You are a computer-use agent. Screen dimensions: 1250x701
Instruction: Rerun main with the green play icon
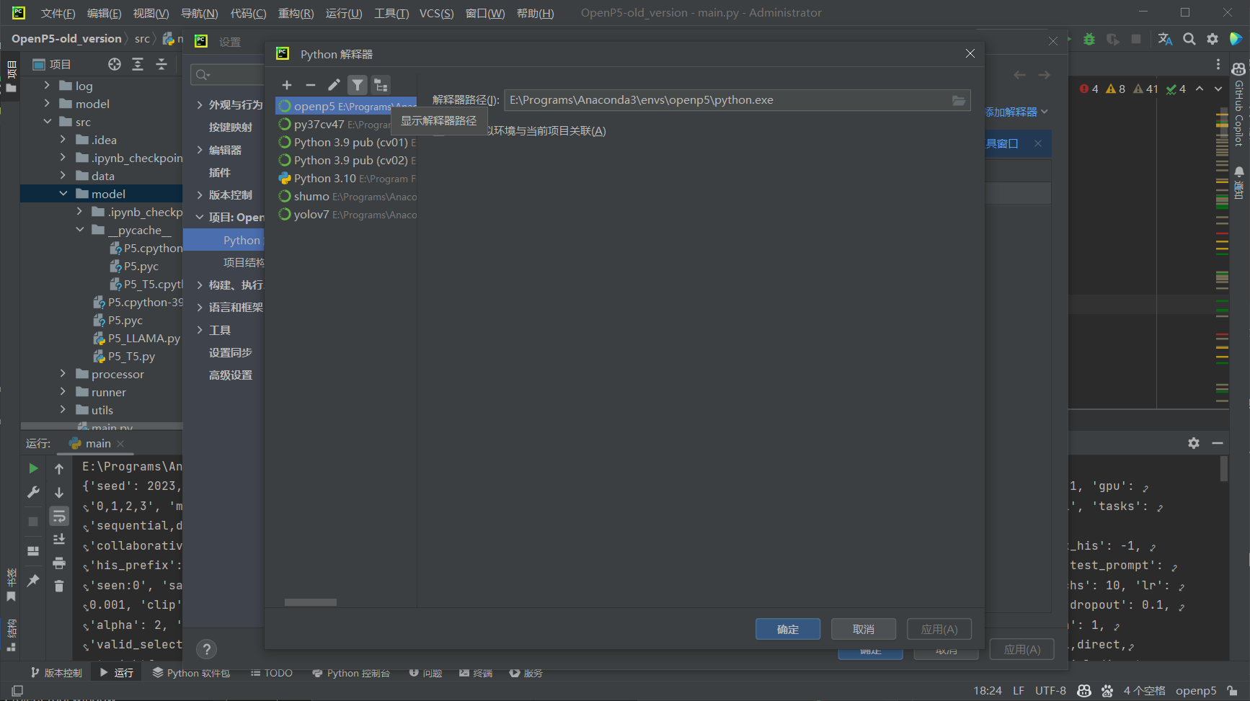click(x=33, y=468)
